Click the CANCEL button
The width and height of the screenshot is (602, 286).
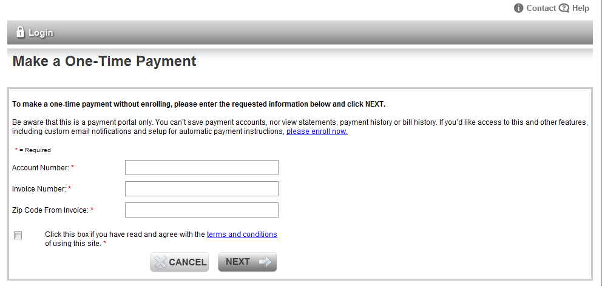coord(179,262)
